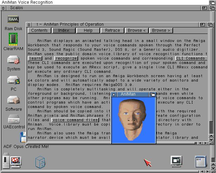Screen dimensions: 216x173
Task: Launch the ClearRAM chip icon
Action: (x=13, y=39)
